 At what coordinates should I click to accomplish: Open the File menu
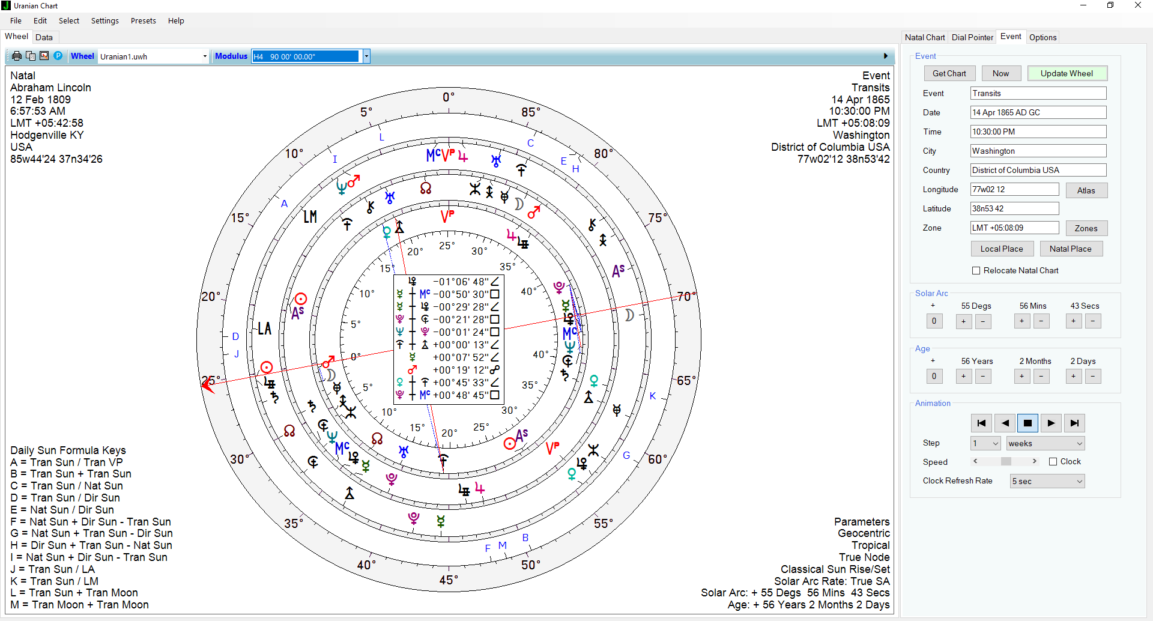pos(16,21)
